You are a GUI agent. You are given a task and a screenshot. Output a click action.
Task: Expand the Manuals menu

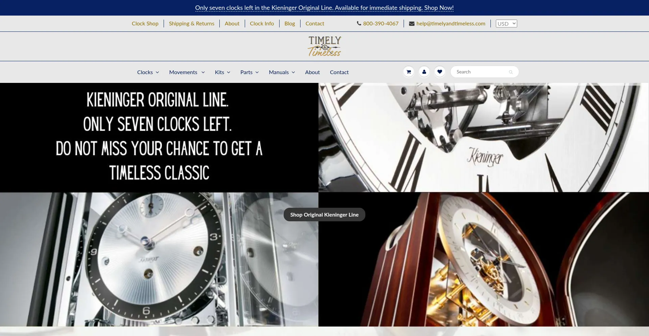pos(282,72)
